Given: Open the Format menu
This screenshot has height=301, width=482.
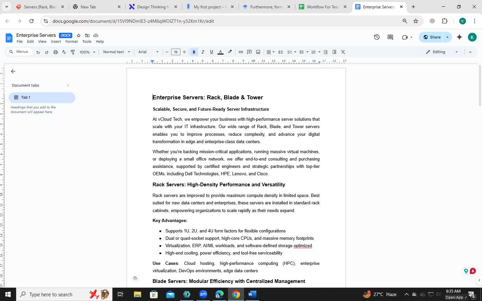Looking at the screenshot, I should [x=72, y=41].
